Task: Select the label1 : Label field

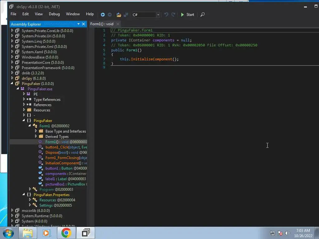Action: point(65,179)
